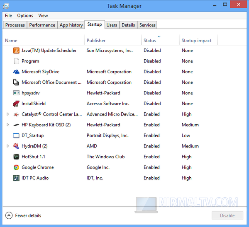Select the Program entry name
The width and height of the screenshot is (249, 227).
pyautogui.click(x=30, y=61)
